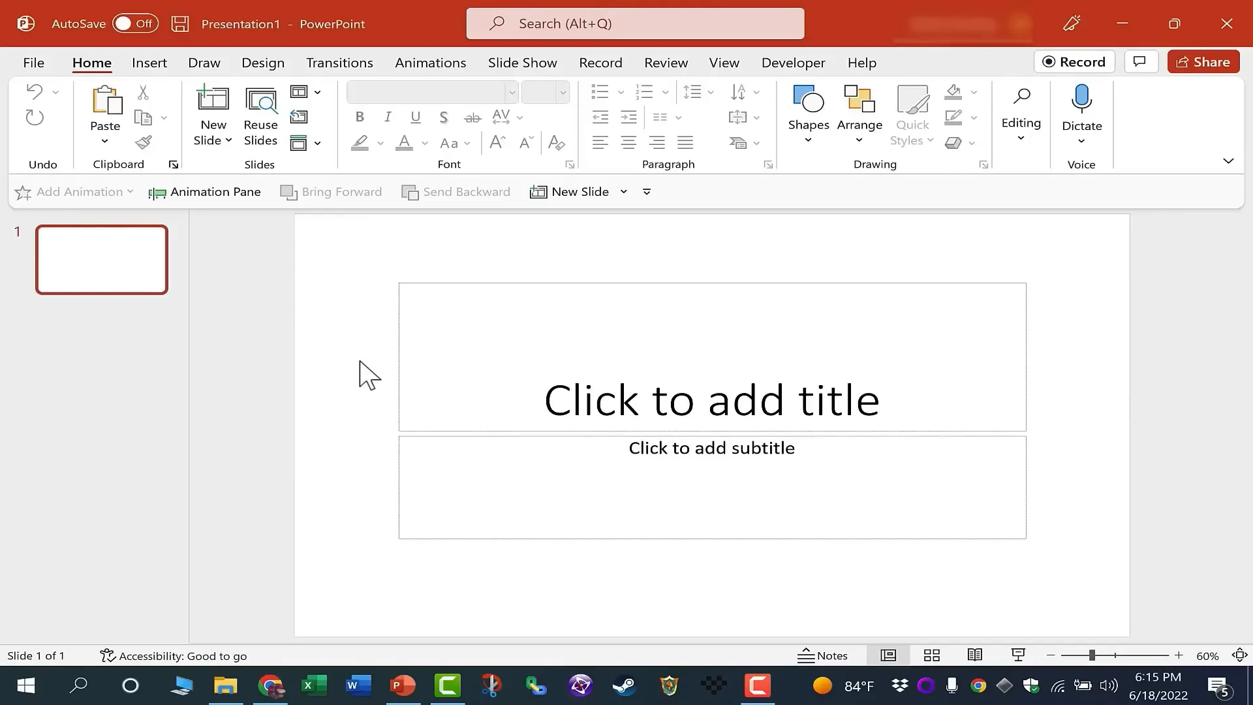The width and height of the screenshot is (1253, 705).
Task: Click the Redo icon
Action: (x=35, y=117)
